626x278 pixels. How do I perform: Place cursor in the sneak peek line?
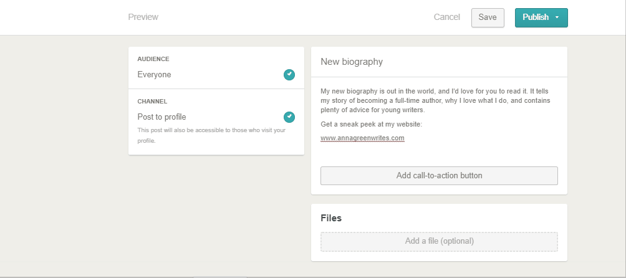point(371,124)
